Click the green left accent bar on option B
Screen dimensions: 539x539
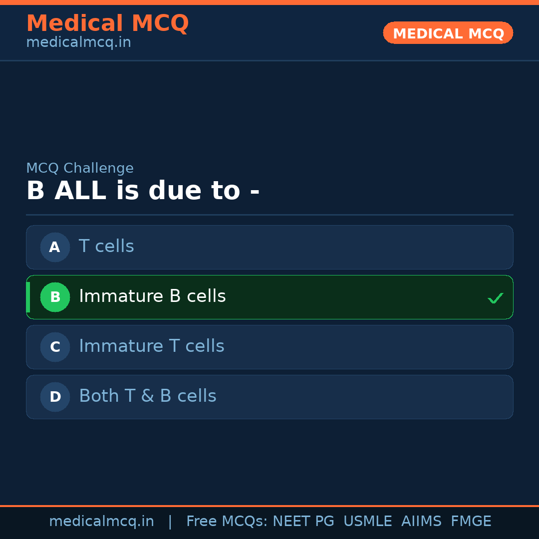(x=27, y=297)
